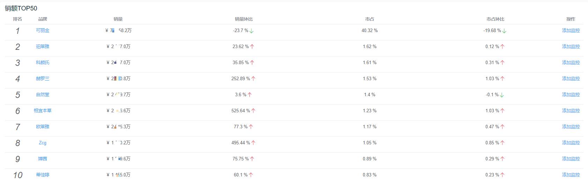Click 添加监控 for Zcg row
Screen dimensions: 588x182
click(x=571, y=143)
